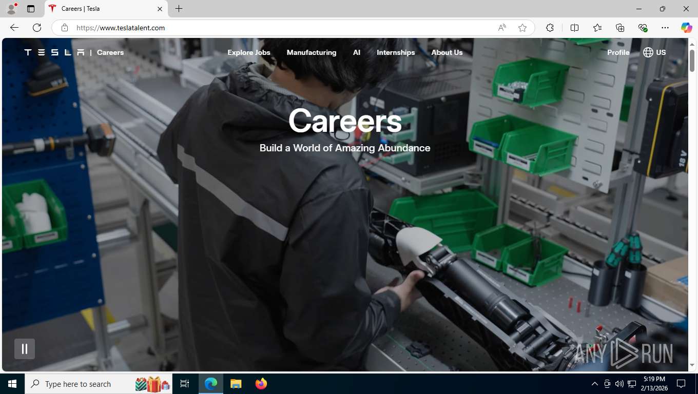This screenshot has width=698, height=394.
Task: Close the Careers | Tesla tab
Action: pyautogui.click(x=160, y=9)
